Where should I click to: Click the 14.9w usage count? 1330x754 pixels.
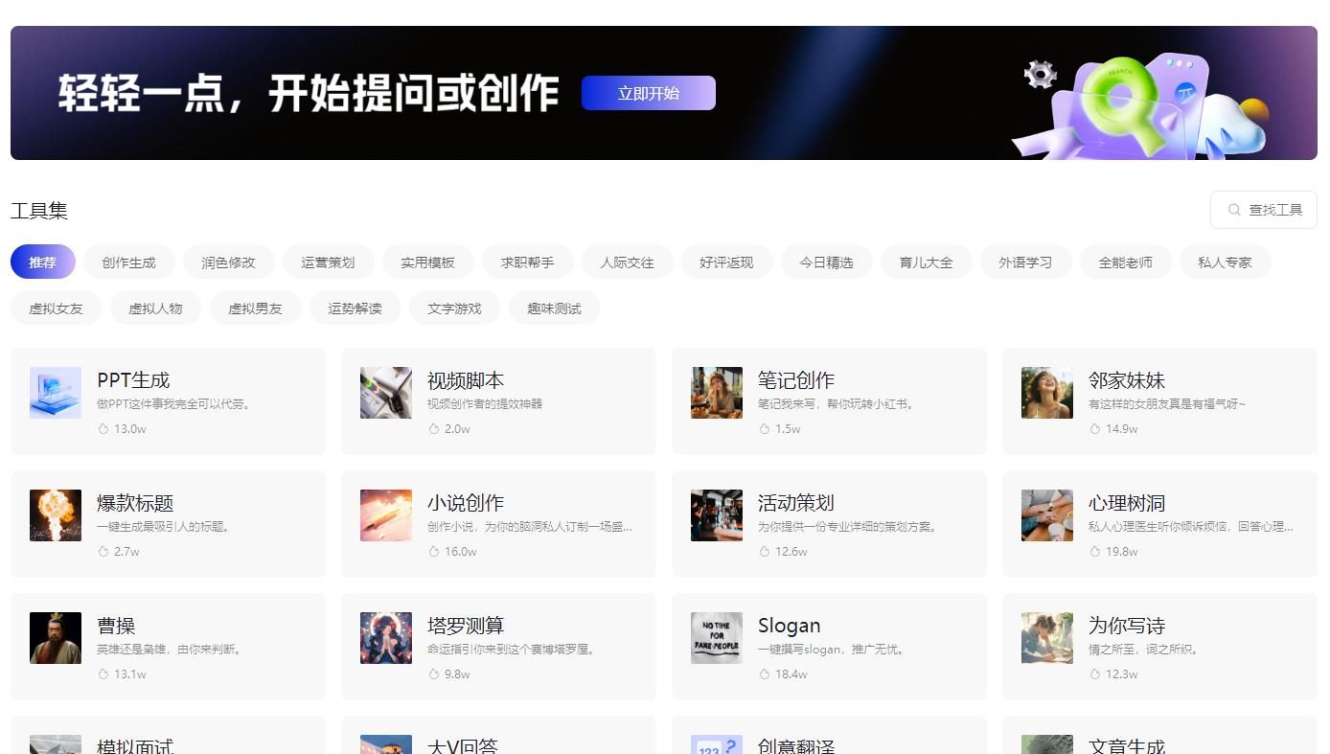[x=1122, y=429]
